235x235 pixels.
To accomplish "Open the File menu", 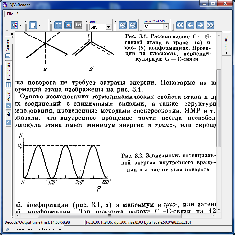I will pyautogui.click(x=10, y=14).
